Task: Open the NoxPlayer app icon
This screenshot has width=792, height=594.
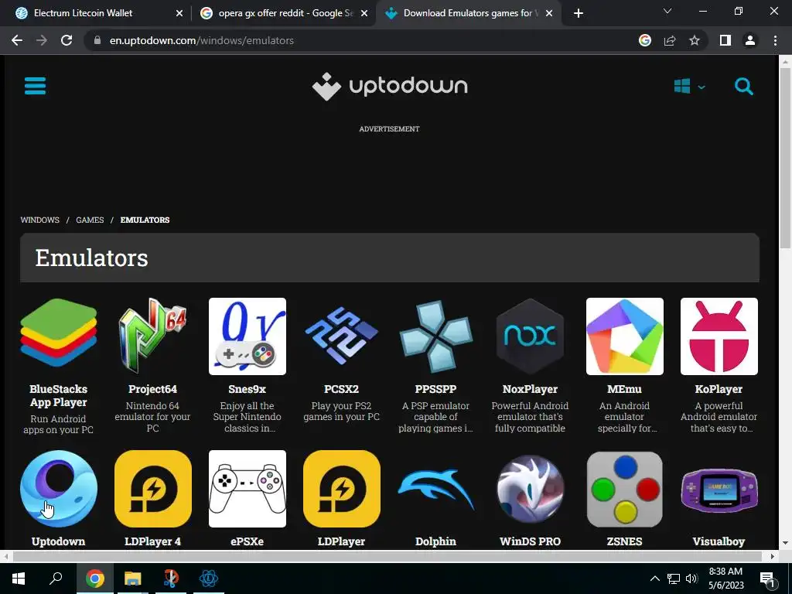Action: [530, 336]
